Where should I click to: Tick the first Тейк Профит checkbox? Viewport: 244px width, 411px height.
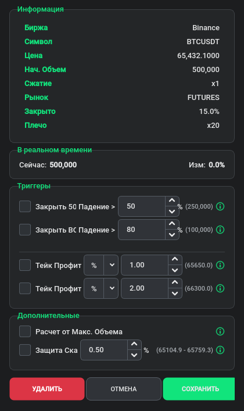click(25, 265)
